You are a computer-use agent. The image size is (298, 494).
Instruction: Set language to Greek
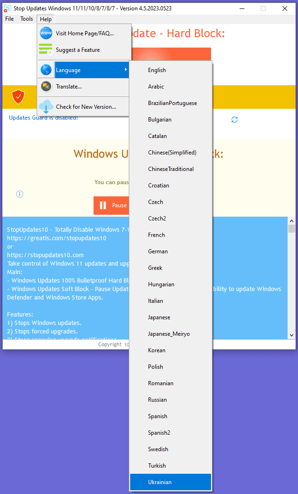(x=171, y=268)
